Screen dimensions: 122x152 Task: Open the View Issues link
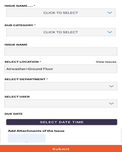click(x=106, y=62)
